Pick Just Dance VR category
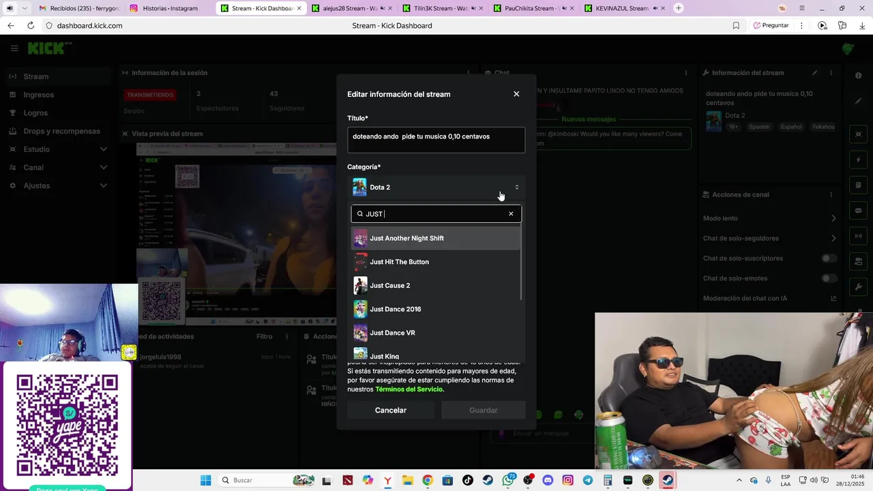This screenshot has height=491, width=873. tap(436, 333)
